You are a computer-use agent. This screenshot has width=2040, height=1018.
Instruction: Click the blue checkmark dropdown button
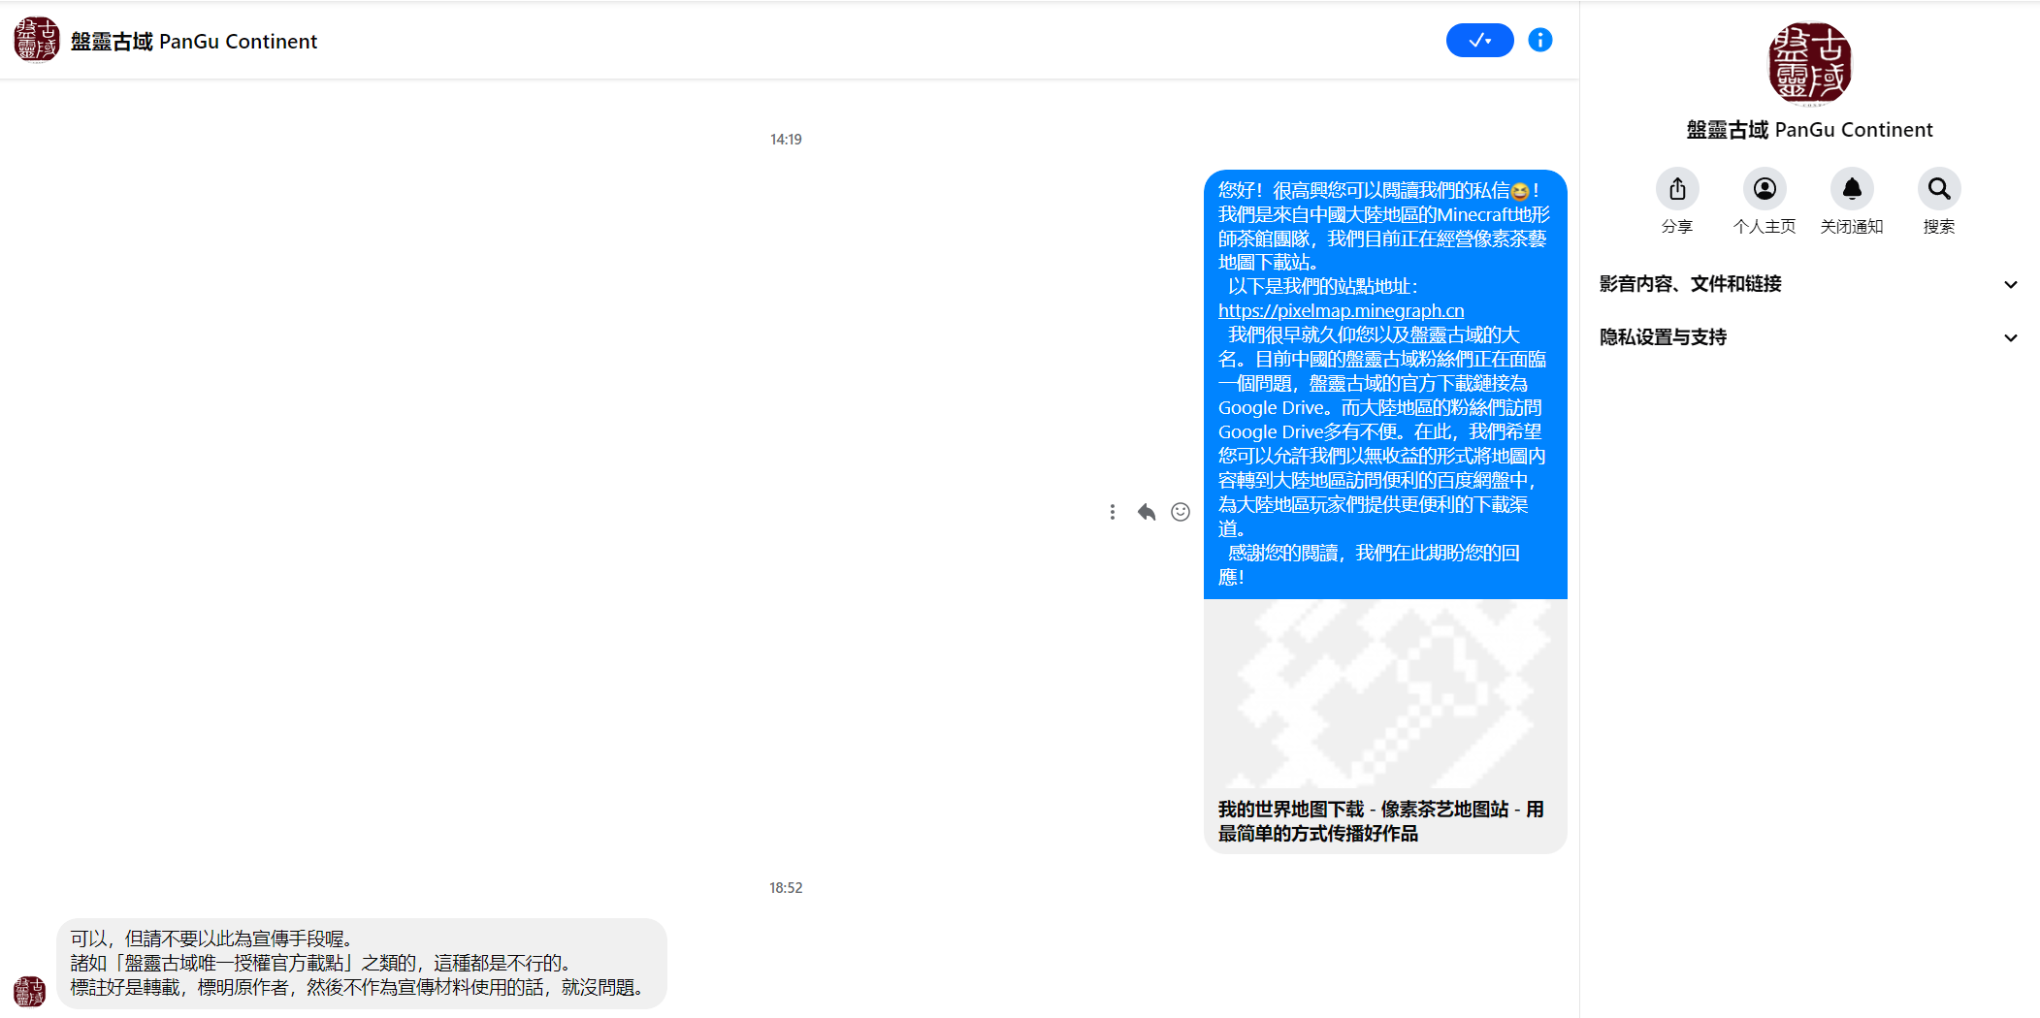point(1479,41)
